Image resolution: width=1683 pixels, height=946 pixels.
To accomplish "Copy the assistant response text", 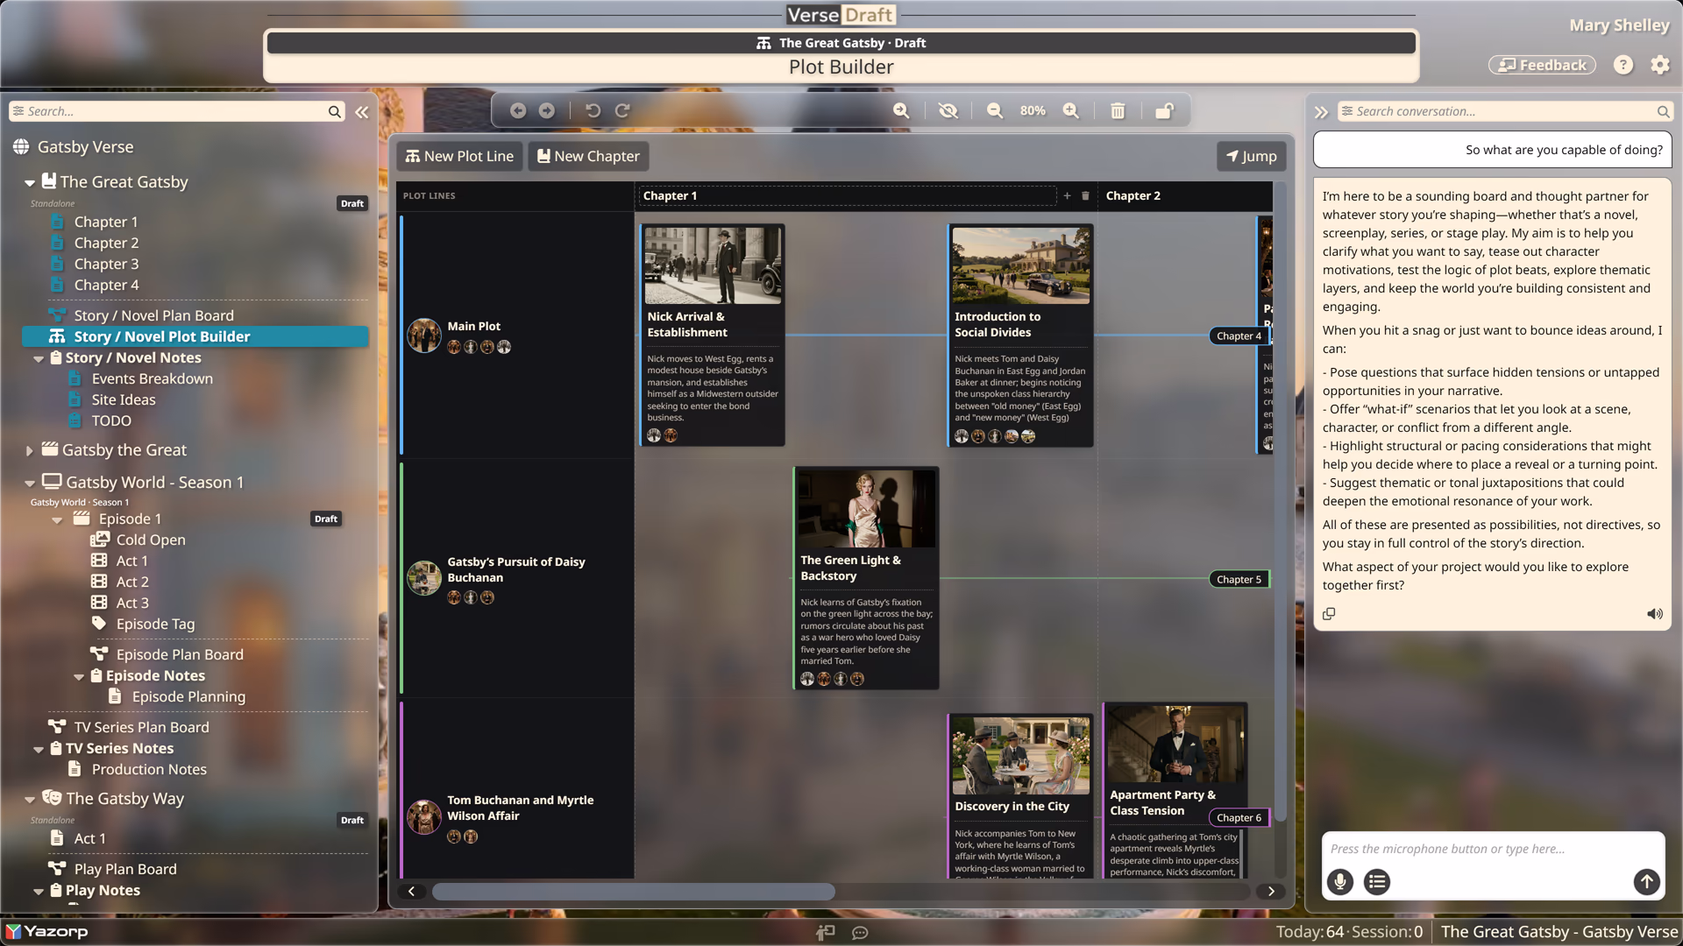I will [1329, 614].
